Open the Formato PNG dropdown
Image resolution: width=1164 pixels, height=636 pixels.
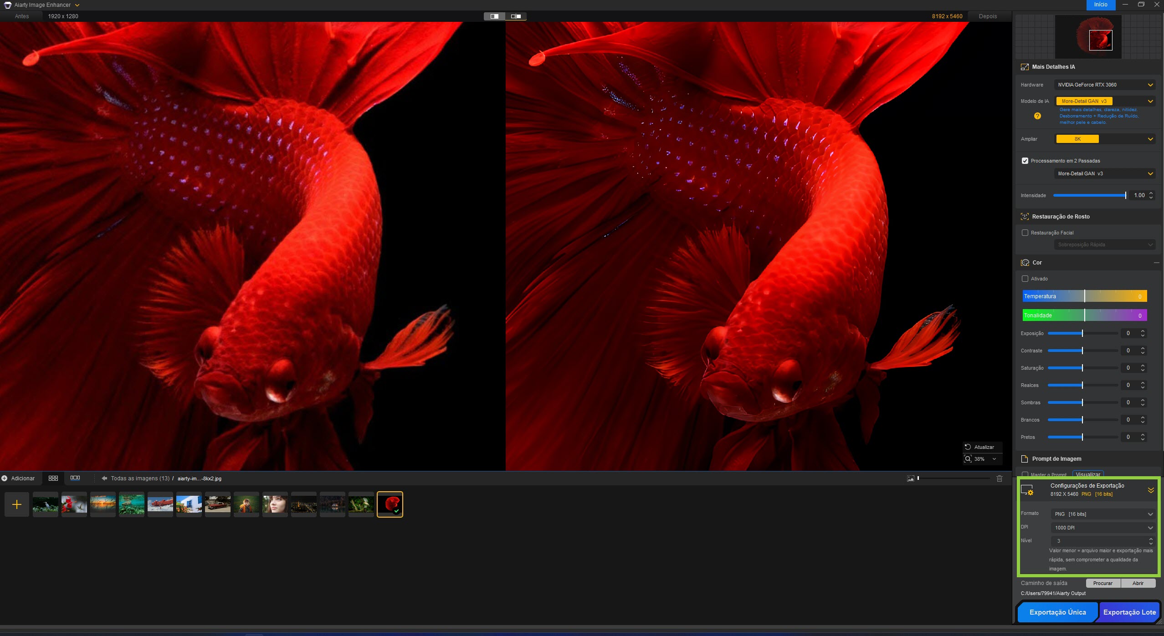coord(1103,514)
